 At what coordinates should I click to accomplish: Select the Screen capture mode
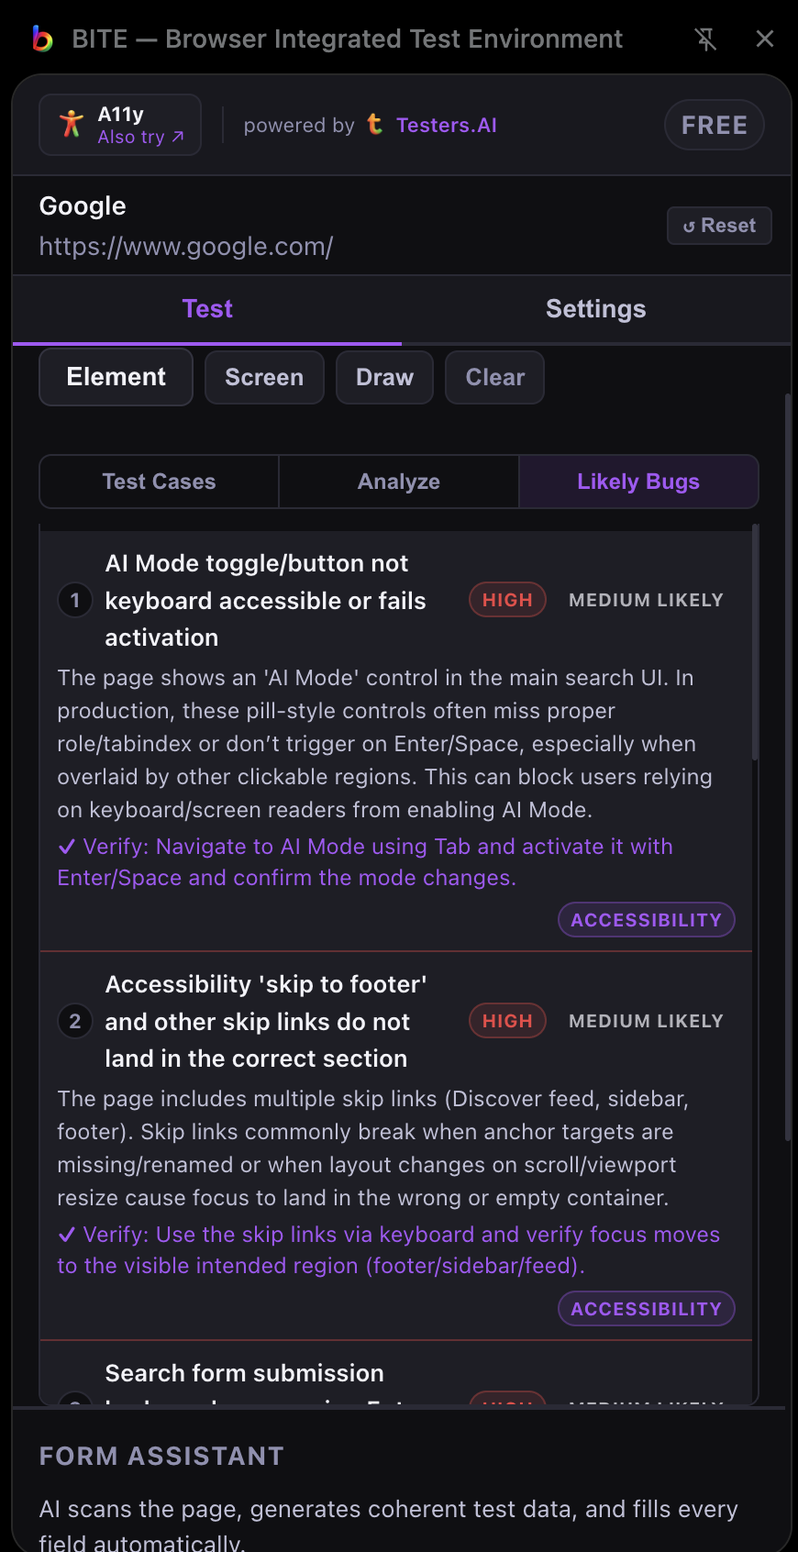264,377
